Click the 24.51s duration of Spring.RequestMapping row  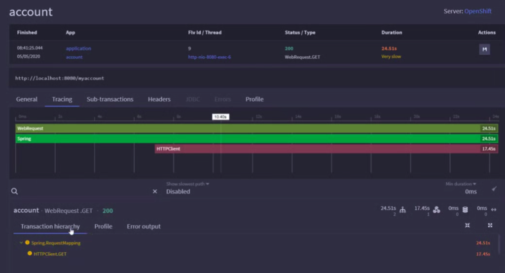[483, 243]
